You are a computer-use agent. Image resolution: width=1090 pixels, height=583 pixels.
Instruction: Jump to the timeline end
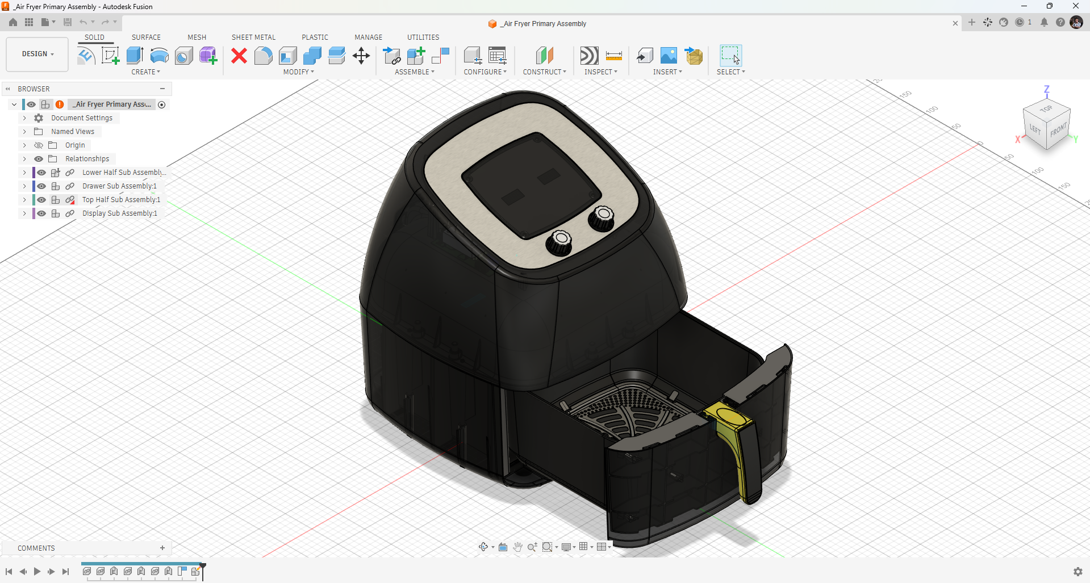pos(65,572)
